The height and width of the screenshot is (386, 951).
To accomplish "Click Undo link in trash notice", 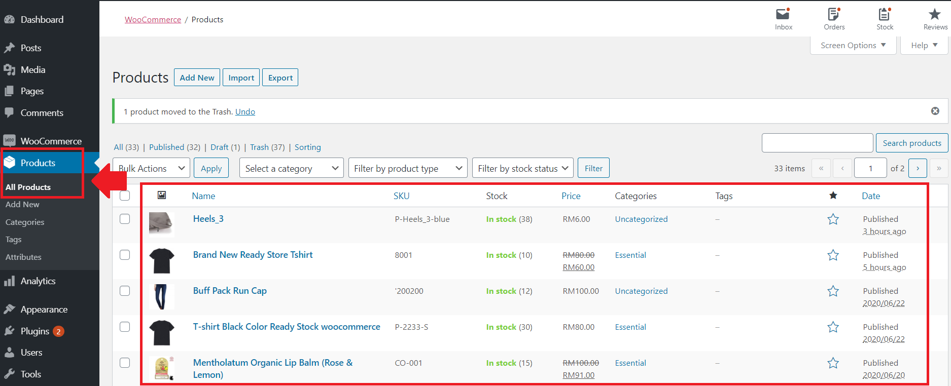I will pos(245,111).
